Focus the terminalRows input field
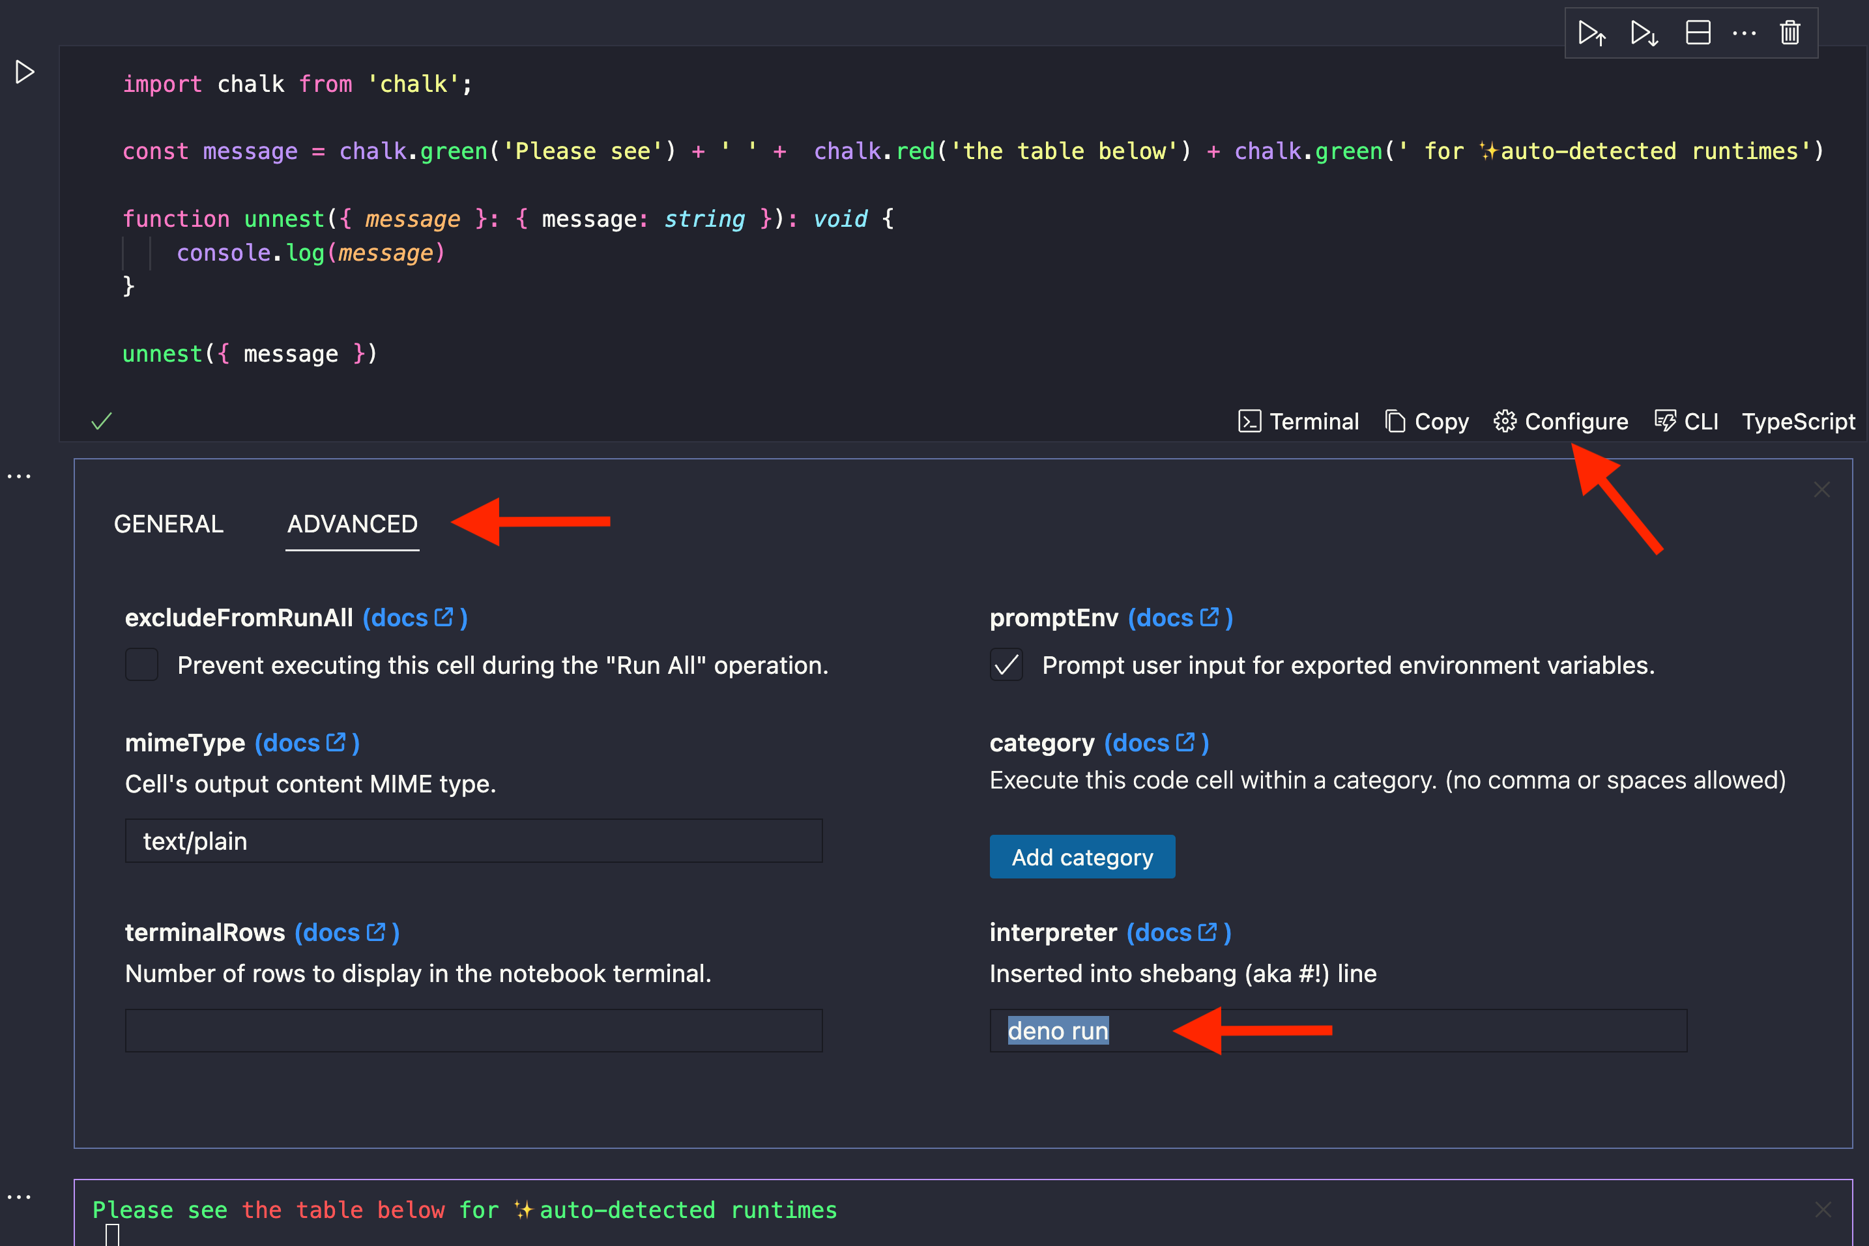 (474, 1031)
